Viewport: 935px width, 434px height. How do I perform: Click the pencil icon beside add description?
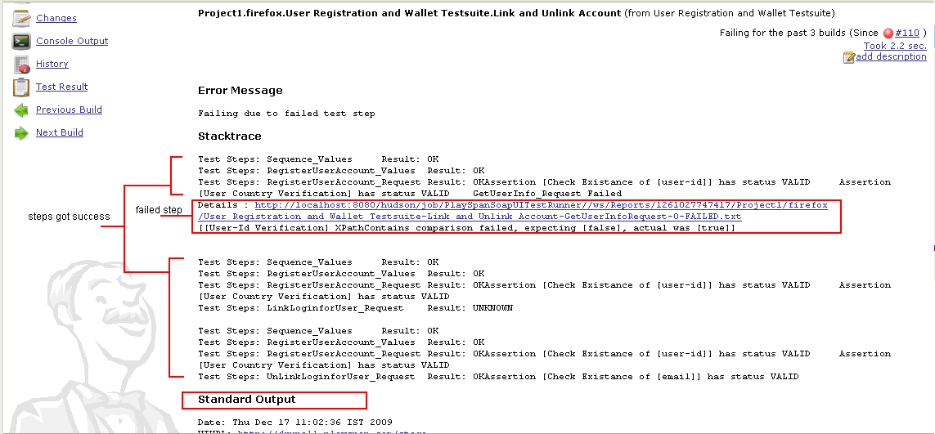click(849, 57)
